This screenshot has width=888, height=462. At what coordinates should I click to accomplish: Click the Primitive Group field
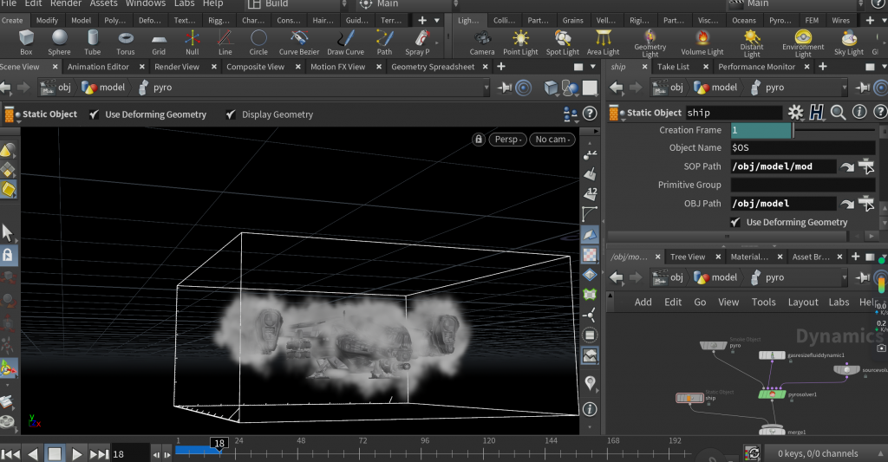[803, 185]
